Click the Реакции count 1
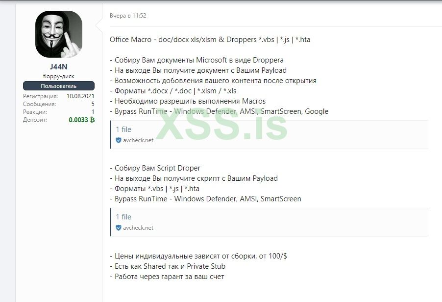 (93, 112)
